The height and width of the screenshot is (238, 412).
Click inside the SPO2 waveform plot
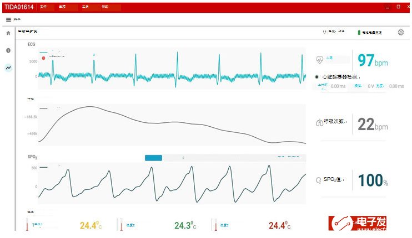172,183
